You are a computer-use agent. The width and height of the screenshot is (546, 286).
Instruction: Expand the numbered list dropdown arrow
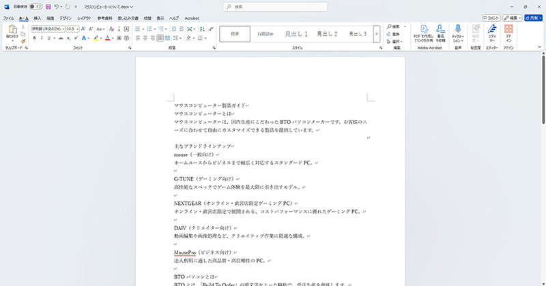pyautogui.click(x=155, y=29)
